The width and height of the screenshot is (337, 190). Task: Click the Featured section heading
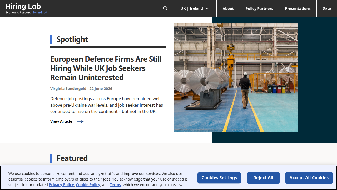(x=72, y=158)
